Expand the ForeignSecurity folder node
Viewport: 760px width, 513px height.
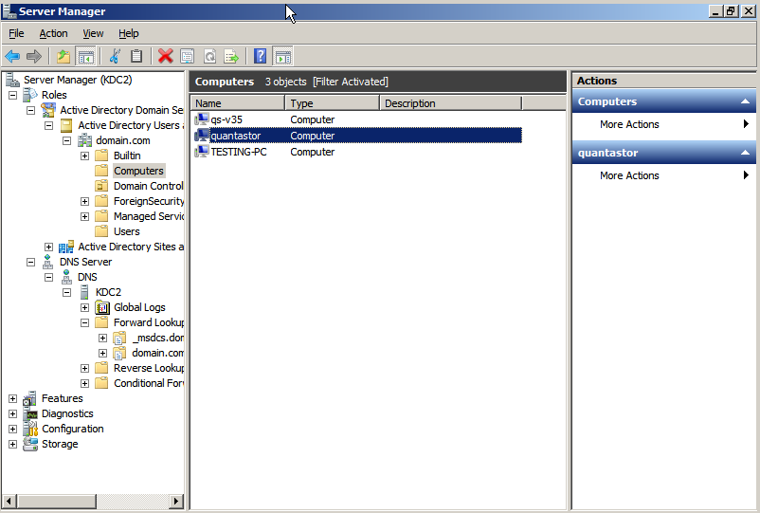point(85,201)
